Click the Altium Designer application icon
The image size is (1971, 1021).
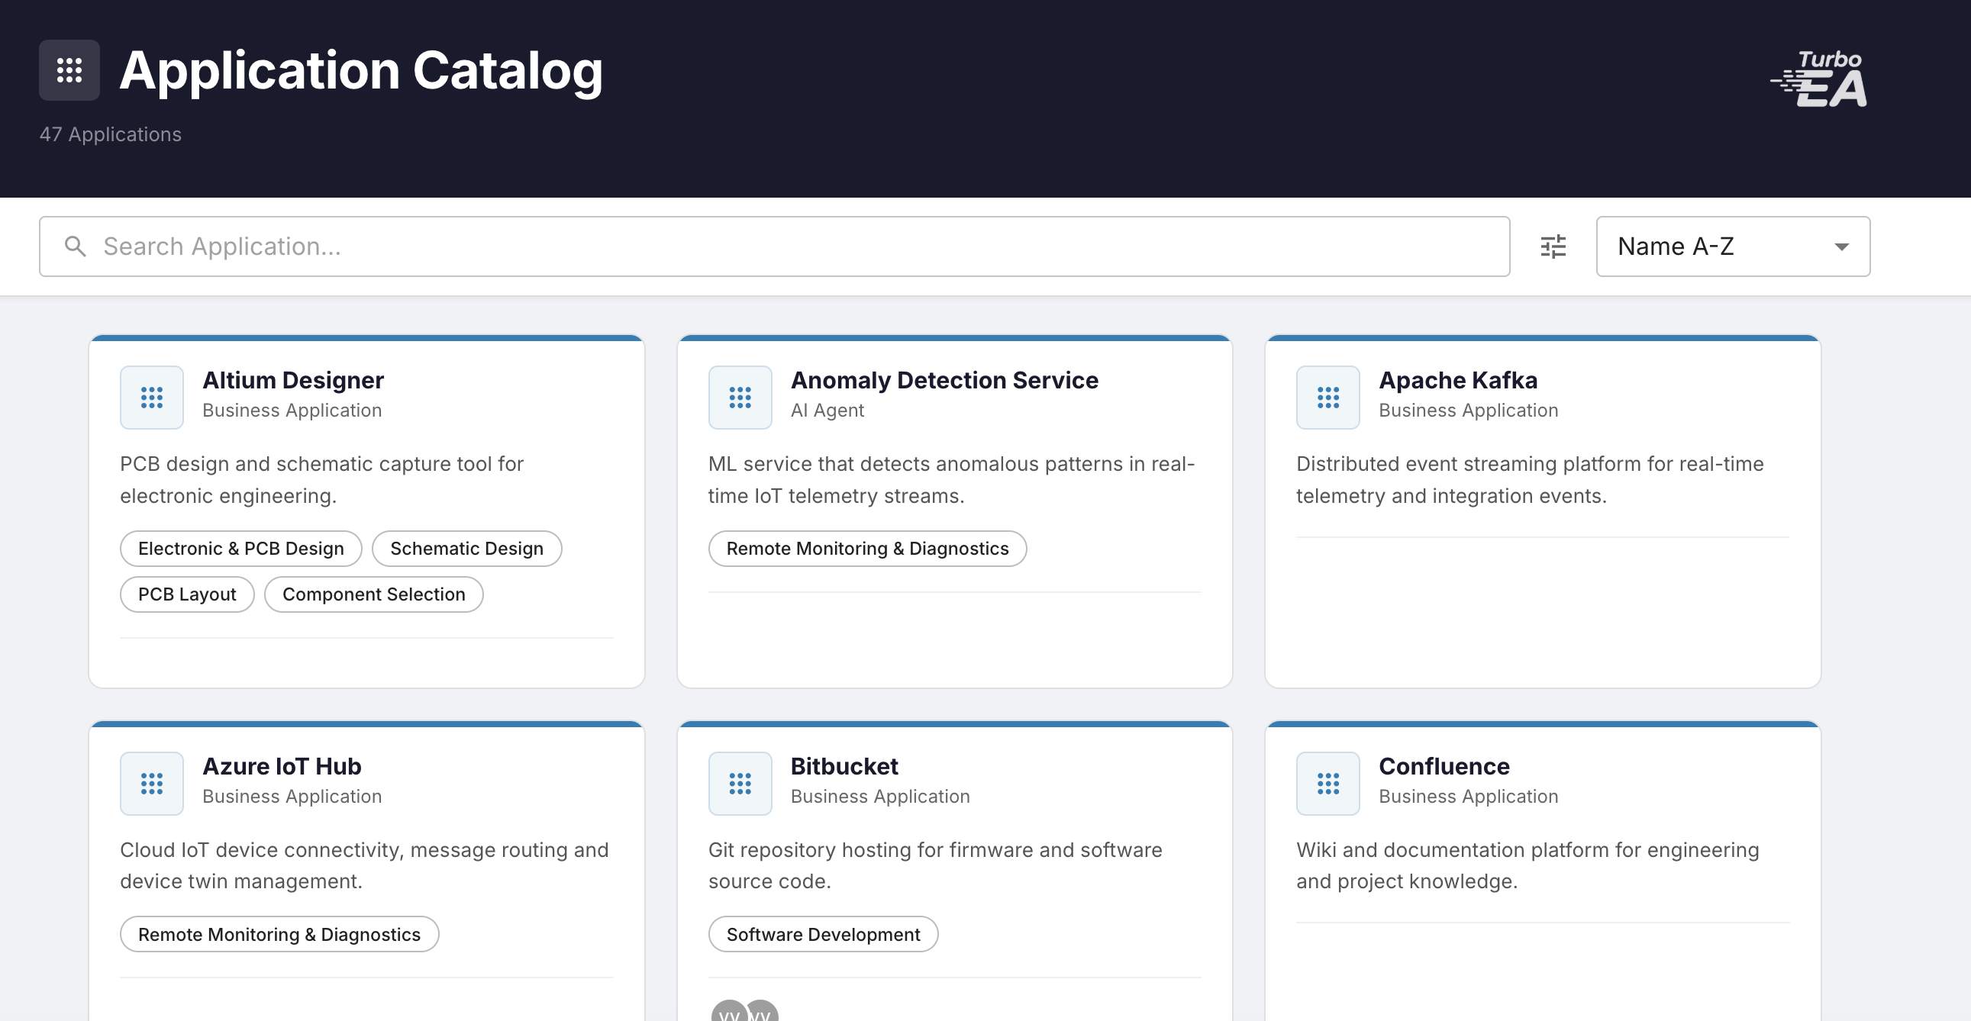click(151, 397)
